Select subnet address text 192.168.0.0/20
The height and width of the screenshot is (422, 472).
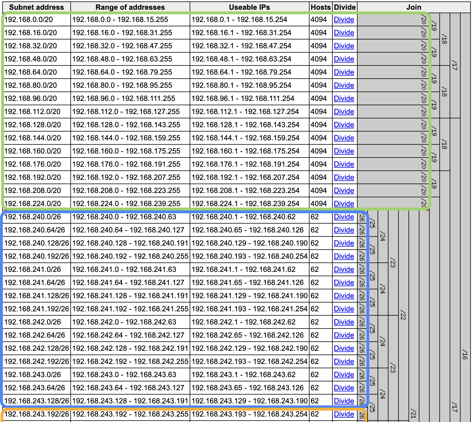pos(29,19)
